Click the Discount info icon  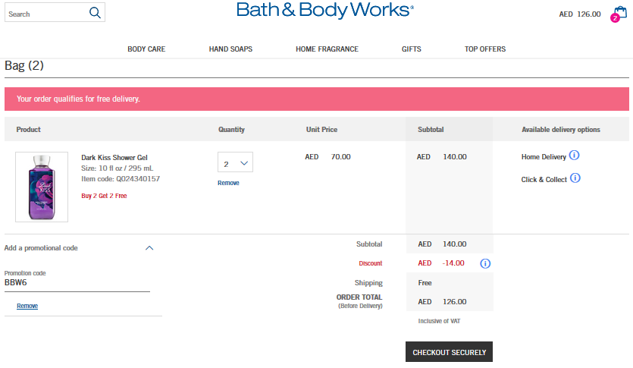485,263
